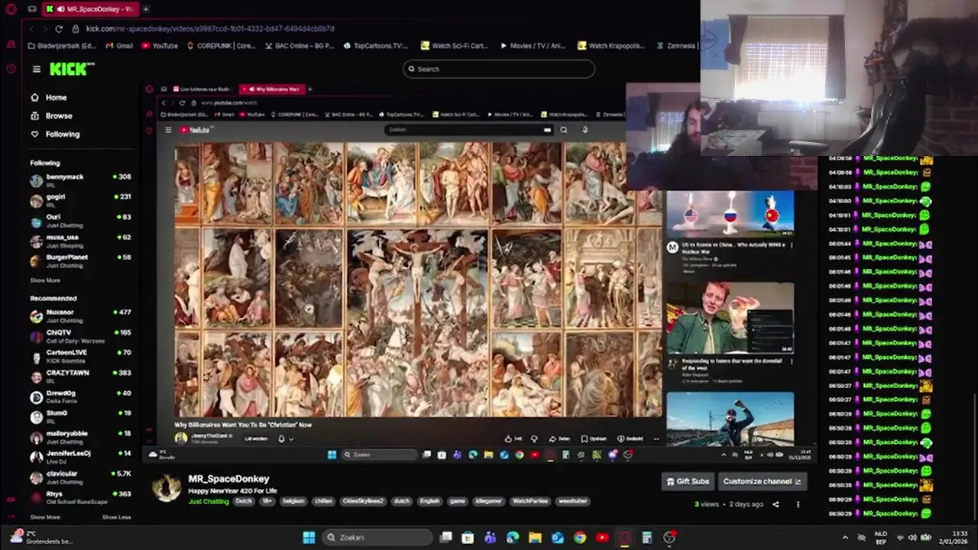Open BurgerPlanet channel in Following list
This screenshot has width=978, height=550.
tap(80, 260)
